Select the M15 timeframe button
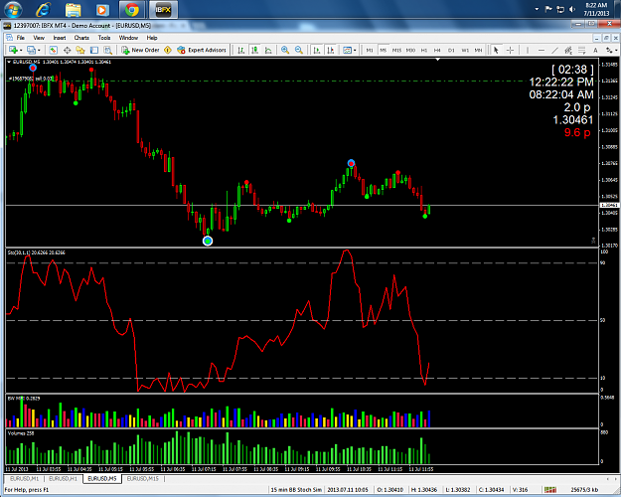 (x=396, y=50)
